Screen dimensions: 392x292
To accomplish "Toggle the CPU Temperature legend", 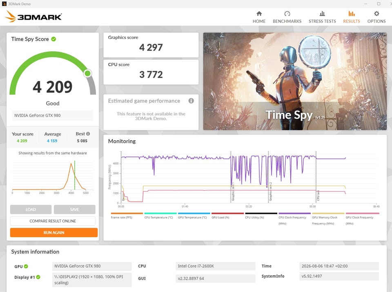I will tap(160, 216).
